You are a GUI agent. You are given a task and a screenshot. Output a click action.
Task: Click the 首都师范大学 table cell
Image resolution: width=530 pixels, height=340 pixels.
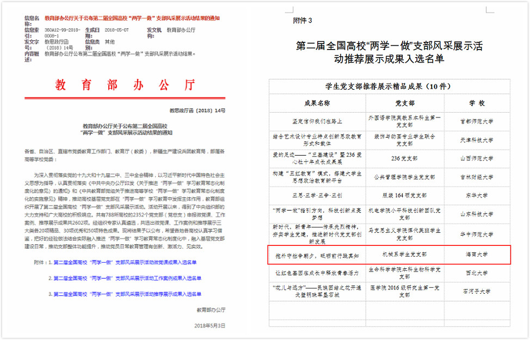tap(477, 121)
